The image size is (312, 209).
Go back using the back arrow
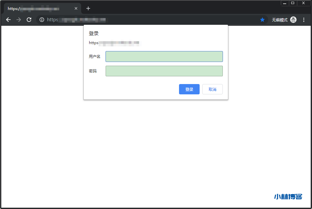click(8, 20)
